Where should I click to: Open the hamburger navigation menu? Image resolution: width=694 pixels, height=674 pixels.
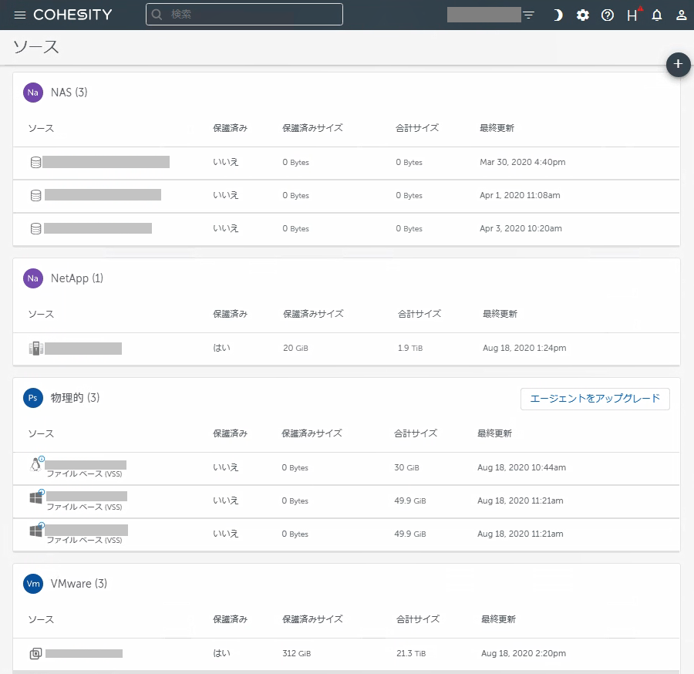[20, 15]
